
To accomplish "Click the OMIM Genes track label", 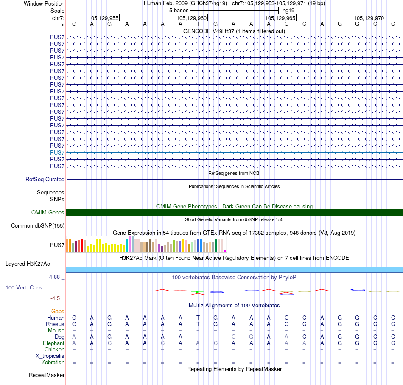I will 48,212.
